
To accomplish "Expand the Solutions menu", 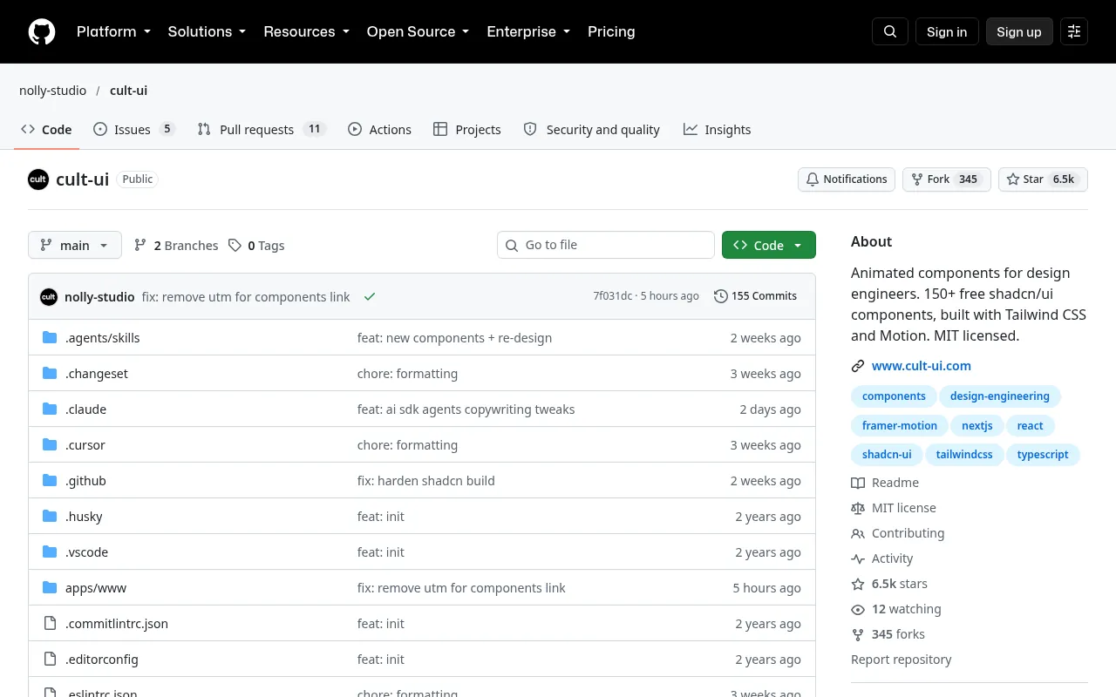I will pyautogui.click(x=207, y=31).
